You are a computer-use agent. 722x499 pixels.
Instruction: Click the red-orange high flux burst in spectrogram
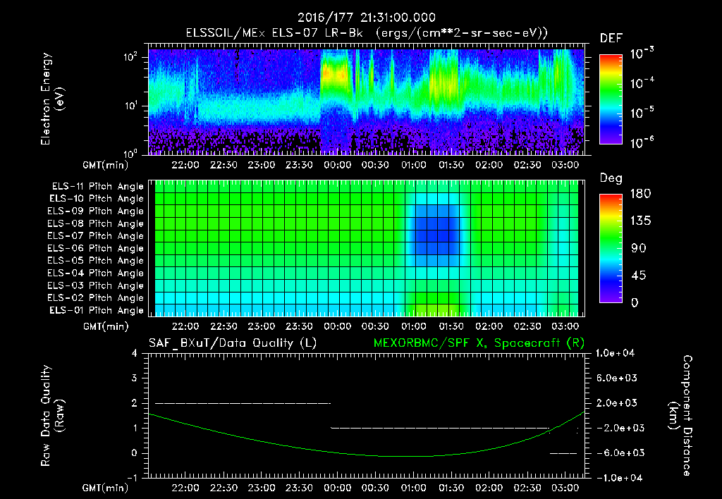click(x=335, y=74)
